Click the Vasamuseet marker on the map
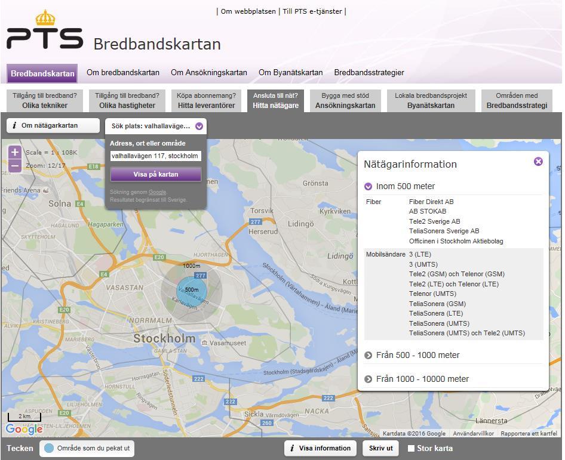This screenshot has width=565, height=460. click(x=205, y=343)
